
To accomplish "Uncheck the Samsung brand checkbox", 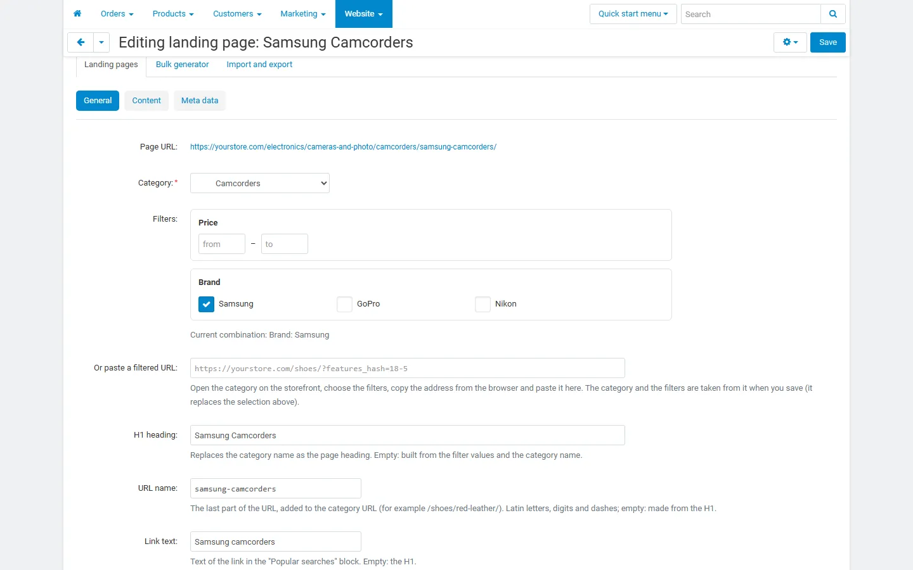I will (206, 304).
